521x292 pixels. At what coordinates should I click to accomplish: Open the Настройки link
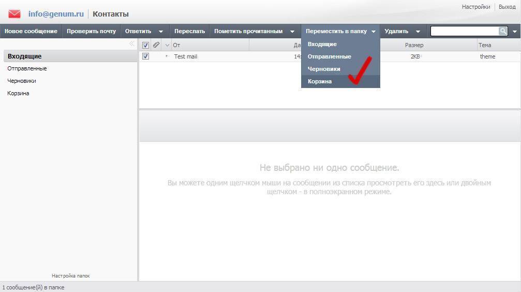(475, 7)
